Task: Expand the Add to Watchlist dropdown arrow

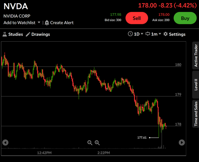Action: coord(39,22)
